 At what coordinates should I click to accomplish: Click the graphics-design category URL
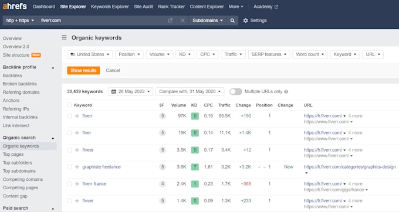(350, 167)
